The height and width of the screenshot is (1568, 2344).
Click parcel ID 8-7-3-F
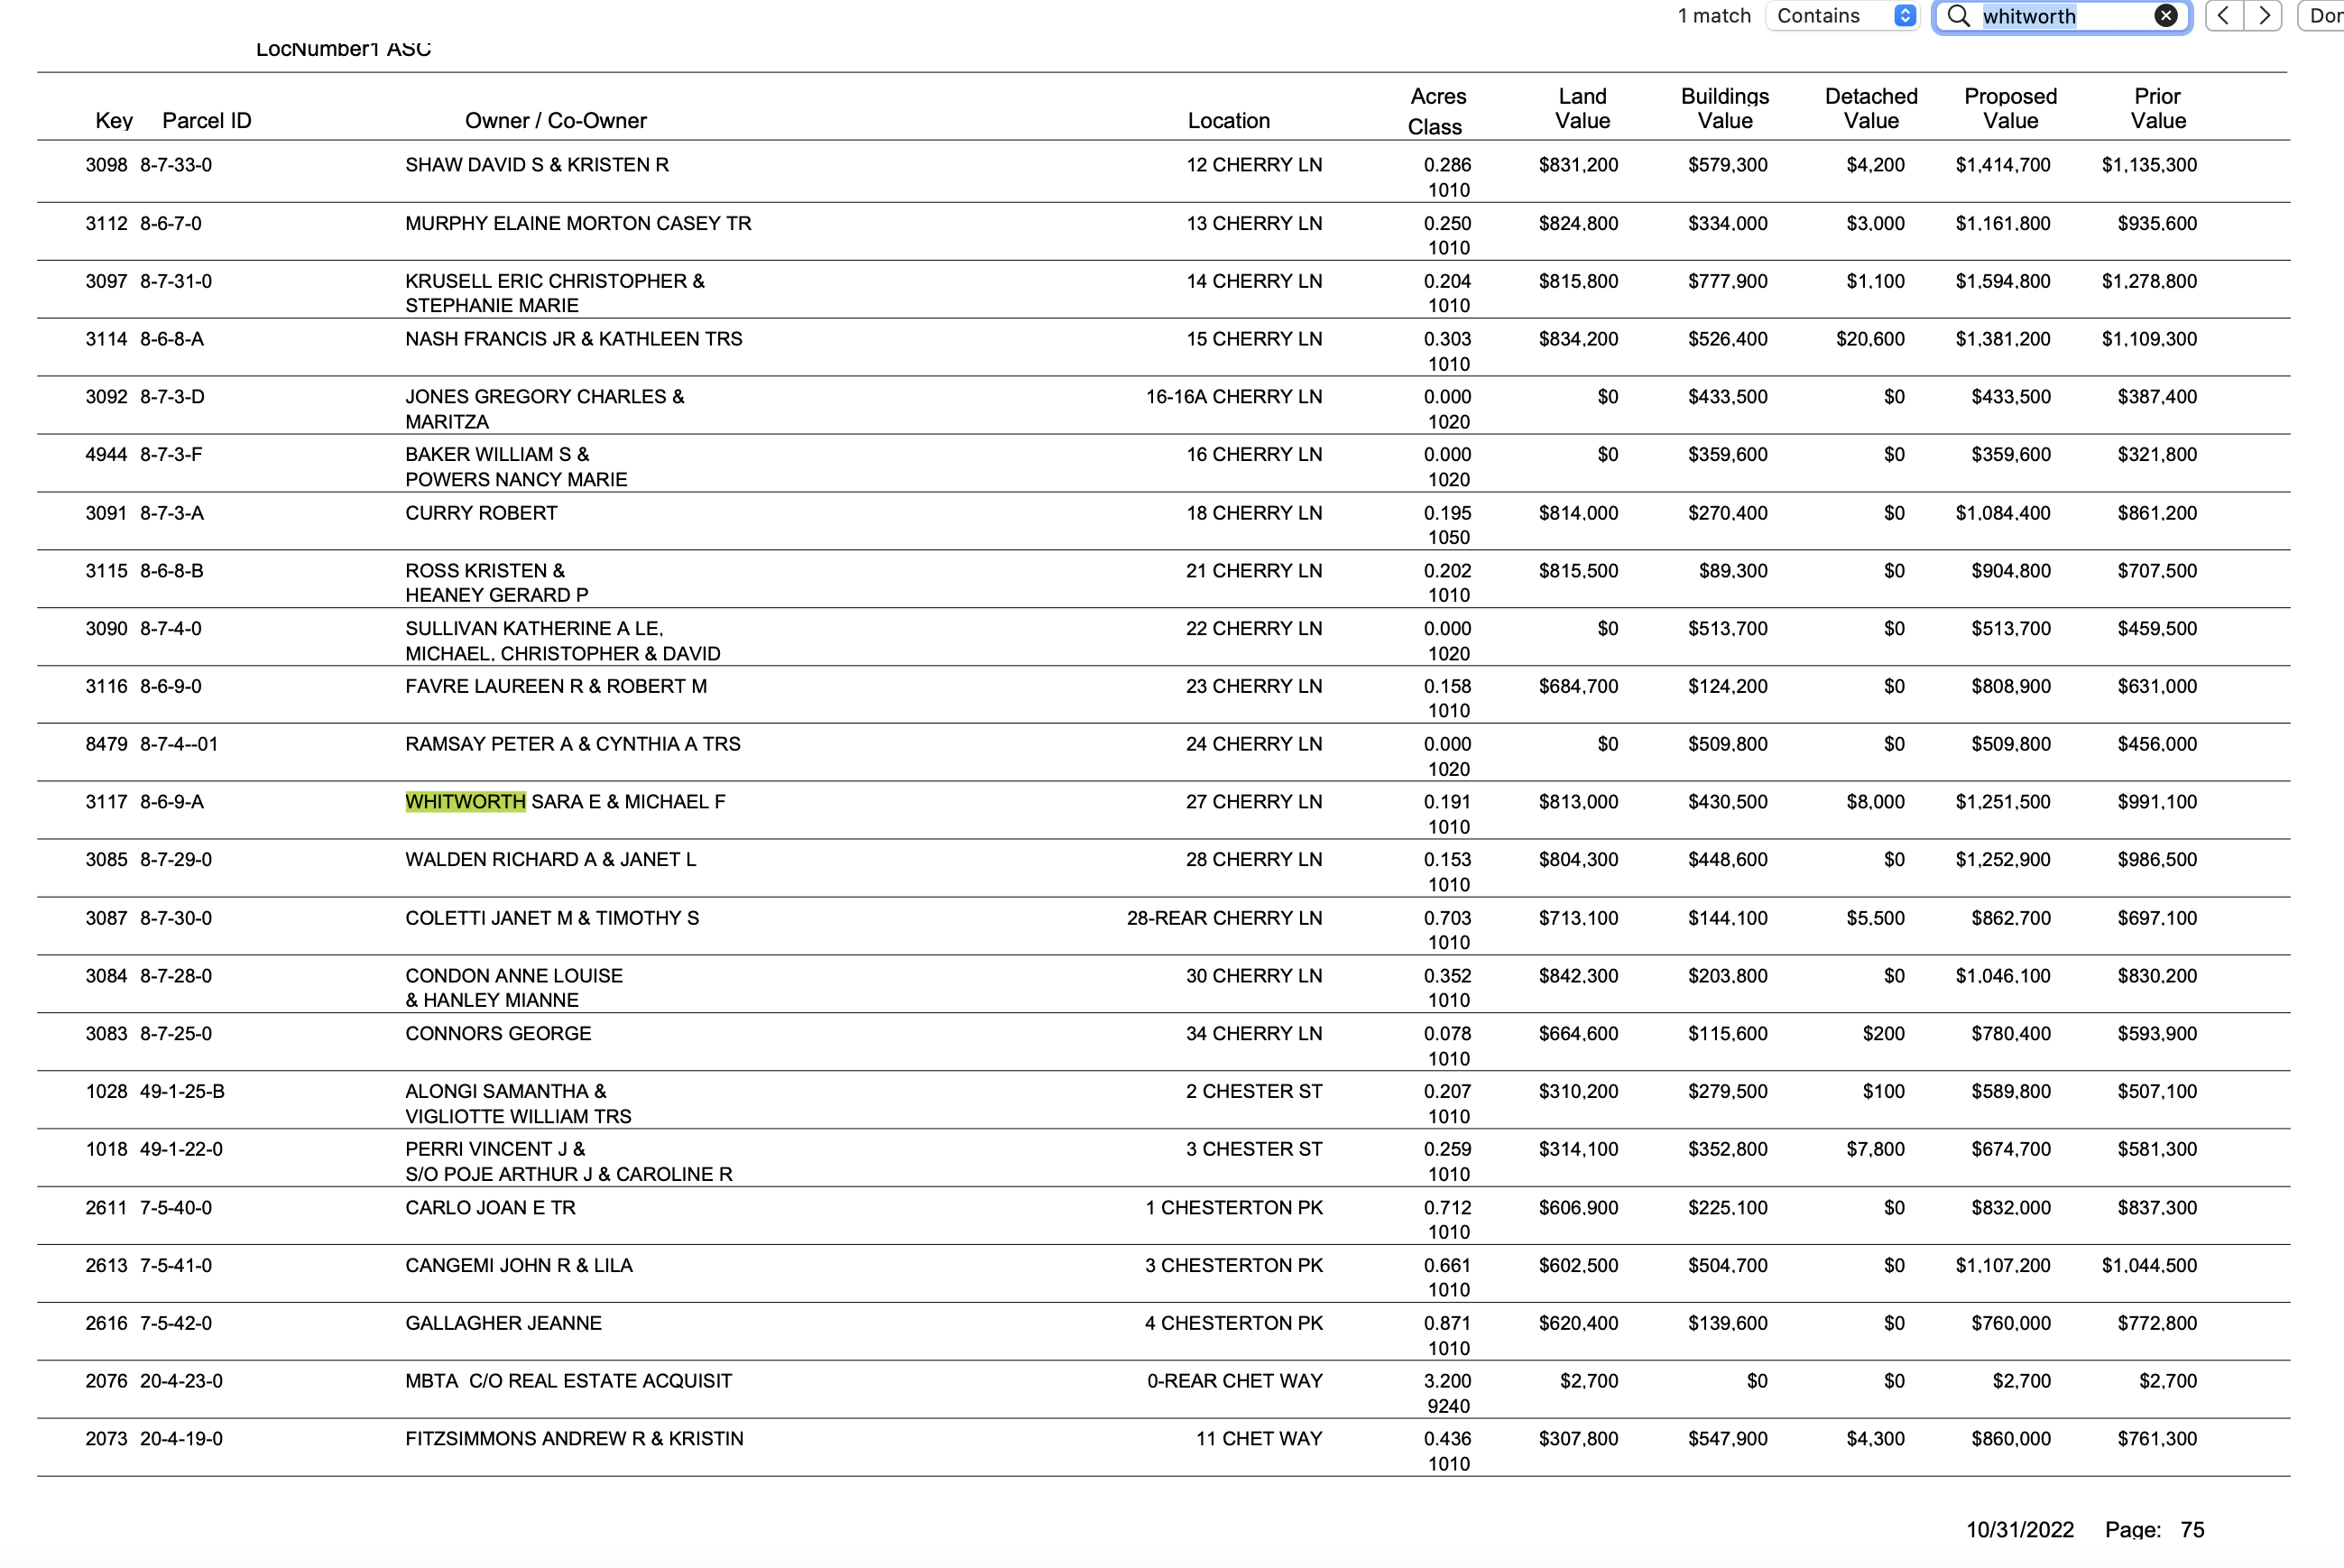click(x=171, y=455)
